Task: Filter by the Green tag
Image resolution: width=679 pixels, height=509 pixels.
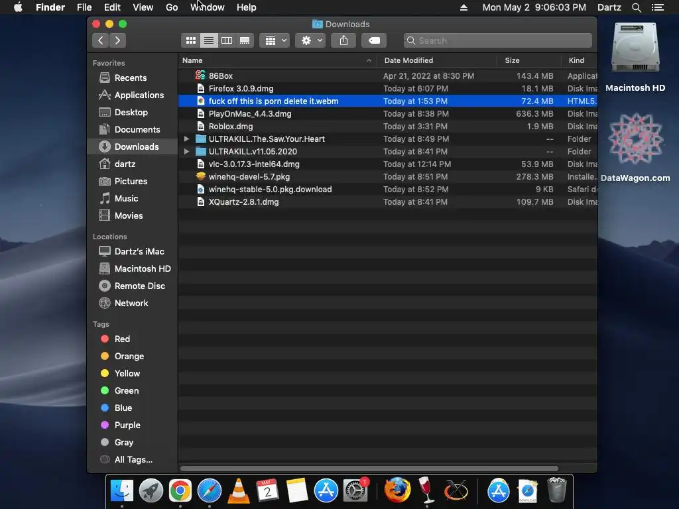Action: (132, 391)
